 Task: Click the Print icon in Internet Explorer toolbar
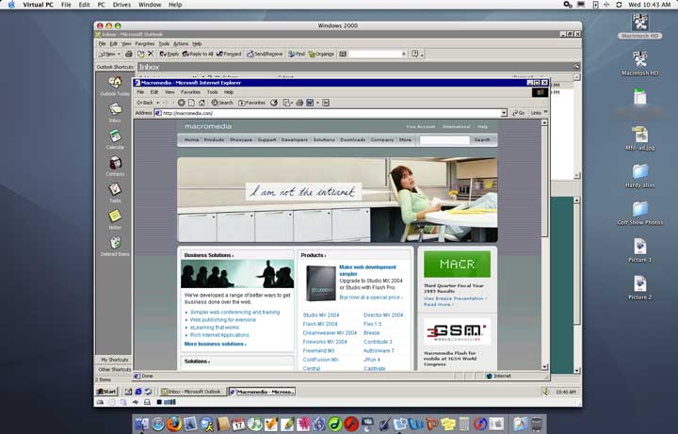tap(299, 103)
